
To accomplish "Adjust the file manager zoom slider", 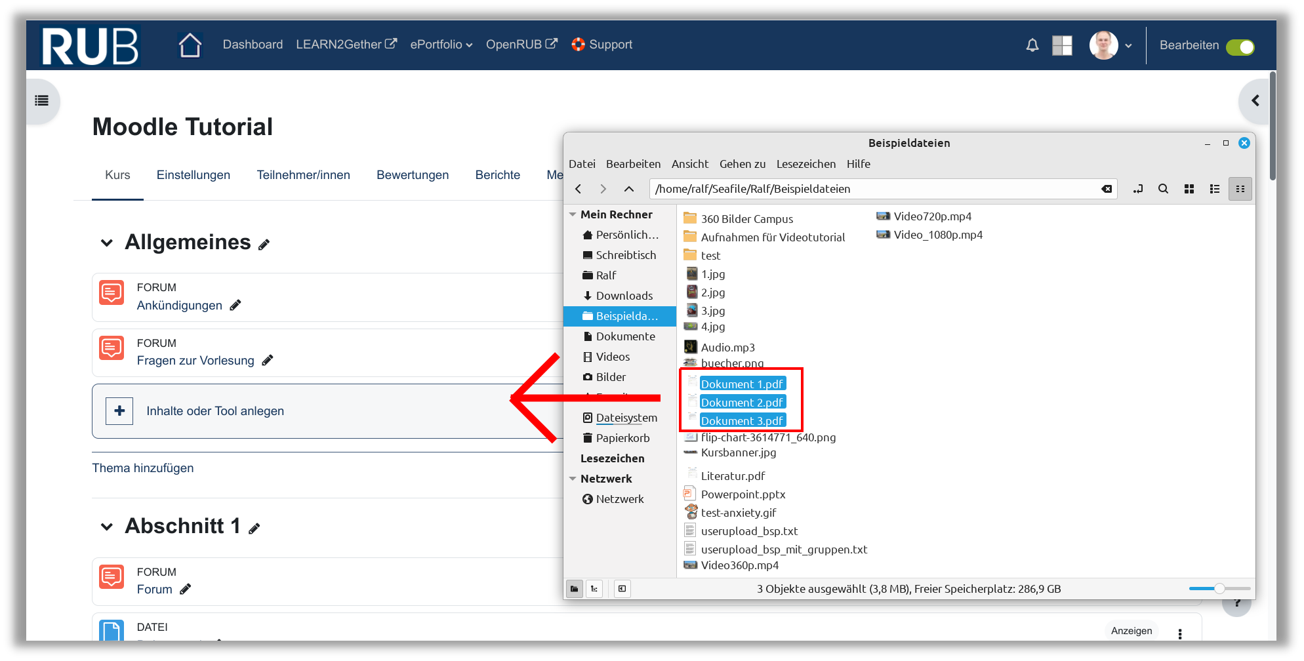I will [1219, 589].
